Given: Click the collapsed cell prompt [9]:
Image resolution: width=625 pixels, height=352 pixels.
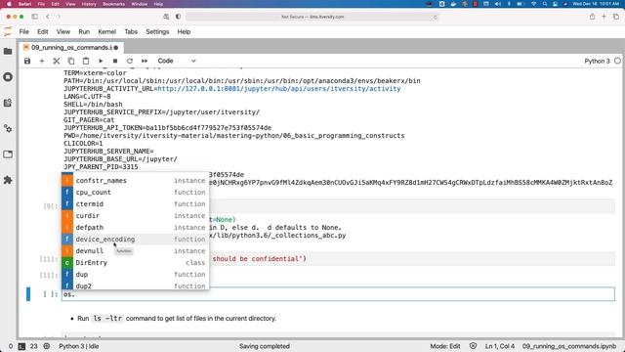Looking at the screenshot, I should [50, 206].
